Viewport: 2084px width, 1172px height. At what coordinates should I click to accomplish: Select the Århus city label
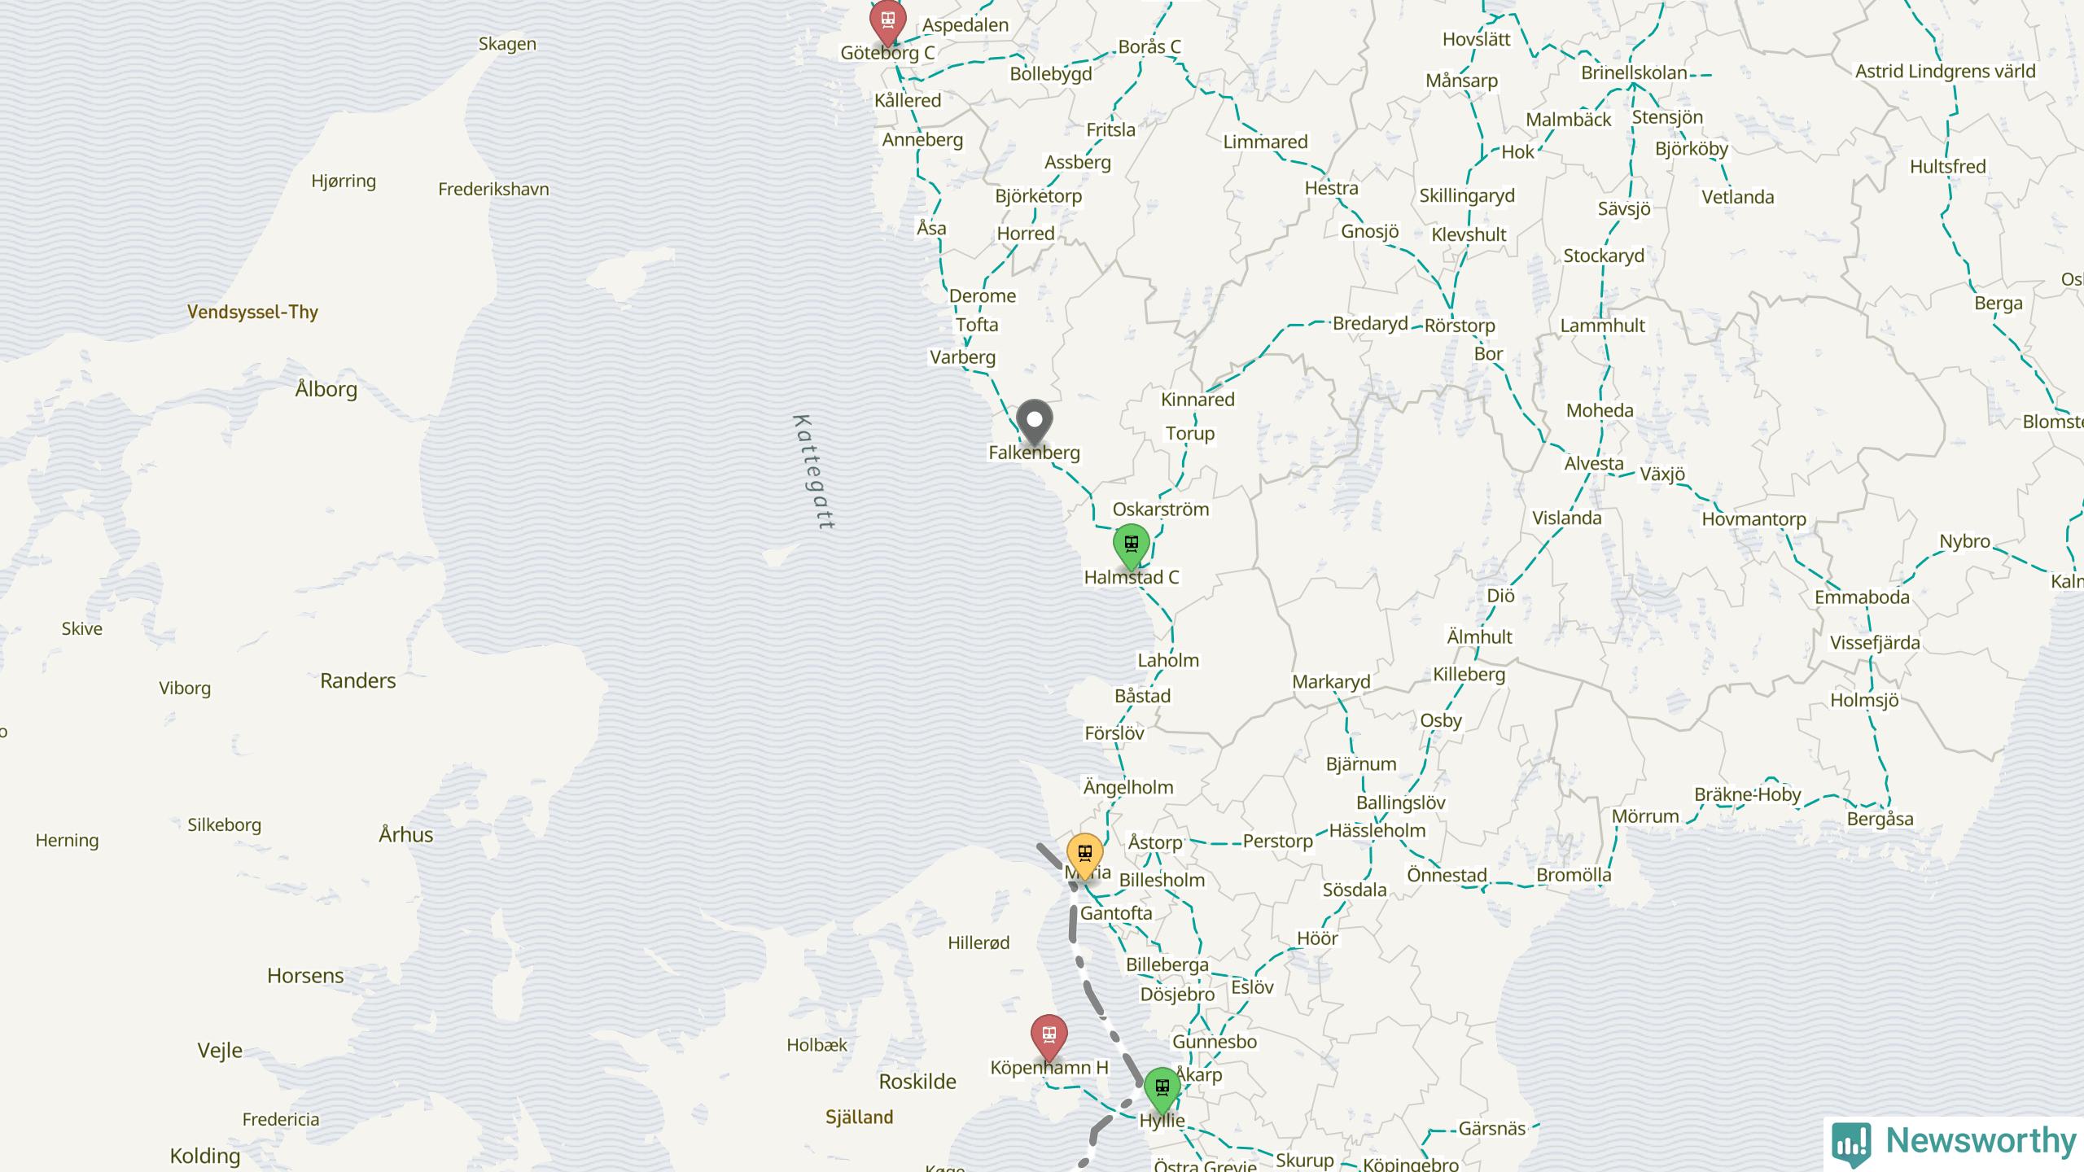(x=405, y=834)
